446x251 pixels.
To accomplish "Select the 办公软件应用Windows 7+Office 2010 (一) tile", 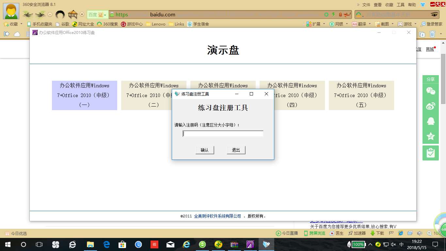I will coord(85,95).
